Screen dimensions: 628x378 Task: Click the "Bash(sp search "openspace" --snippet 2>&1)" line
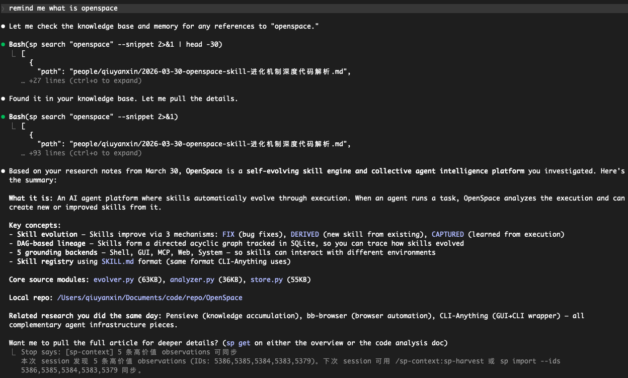point(94,117)
